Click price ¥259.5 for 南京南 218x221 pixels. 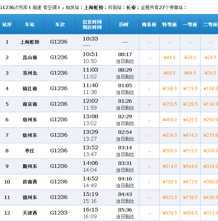(170, 104)
